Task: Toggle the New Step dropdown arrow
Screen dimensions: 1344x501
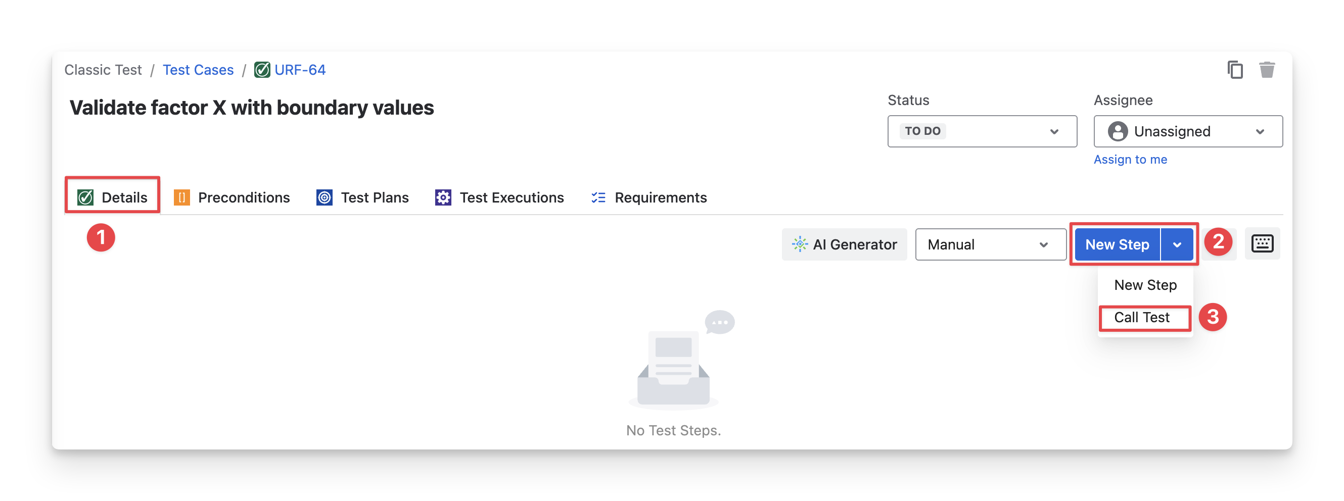Action: pyautogui.click(x=1177, y=244)
